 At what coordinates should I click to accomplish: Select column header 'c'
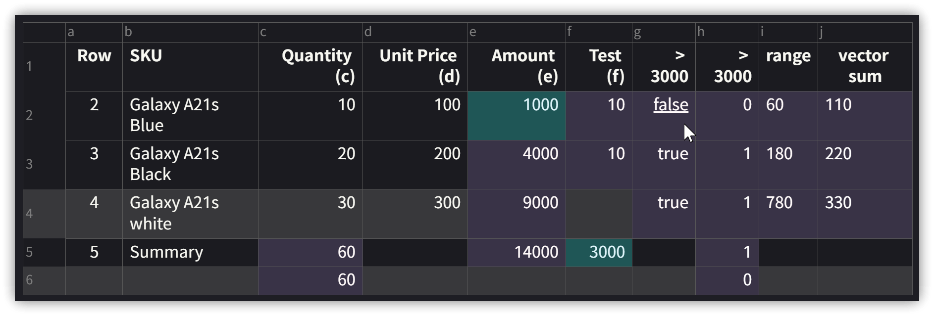311,32
